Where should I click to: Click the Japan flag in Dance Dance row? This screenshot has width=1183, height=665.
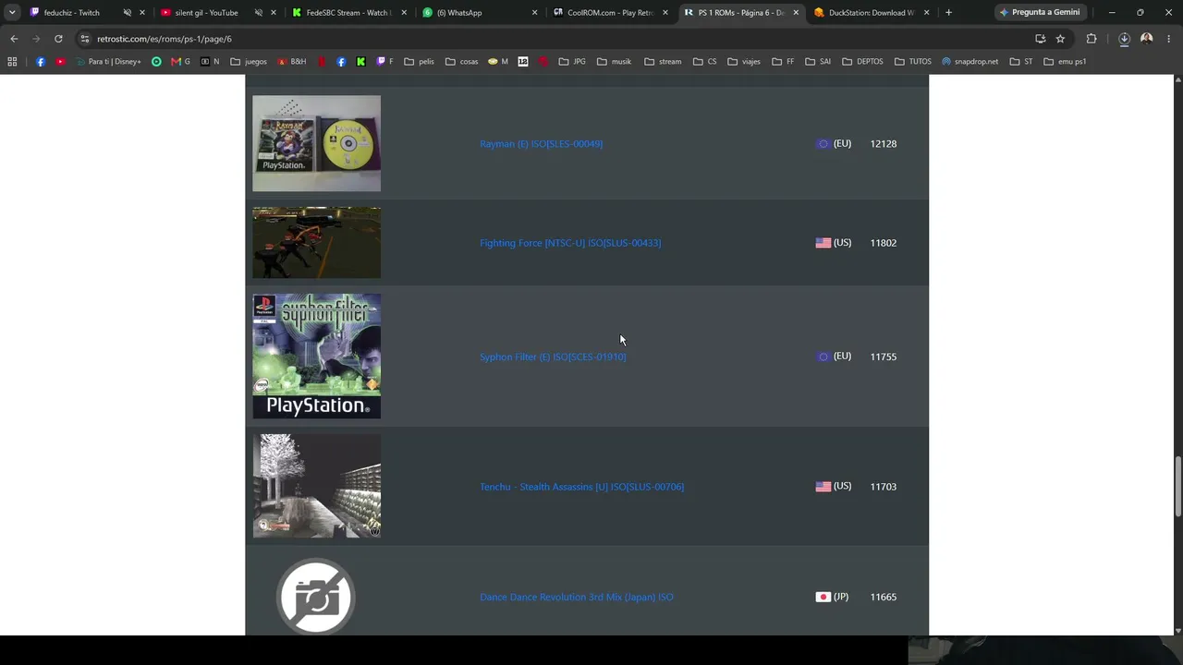pyautogui.click(x=823, y=597)
